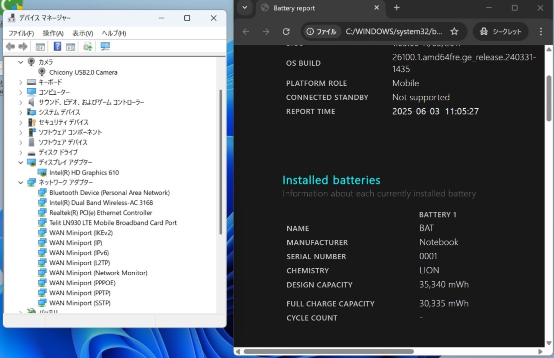Expand the ソフトウェア デバイス category
The image size is (554, 358).
(x=20, y=143)
